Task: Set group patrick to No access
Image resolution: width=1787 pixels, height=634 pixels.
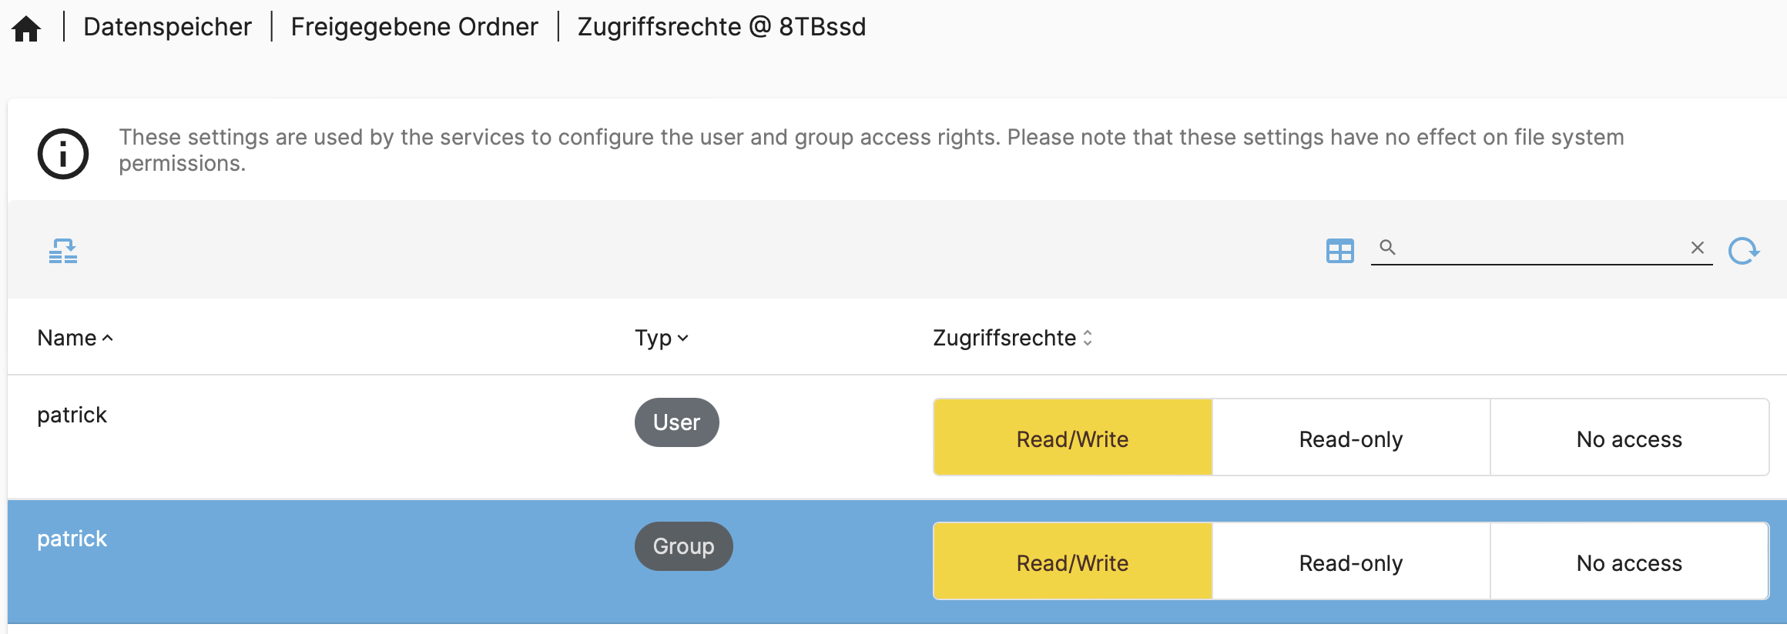Action: tap(1629, 562)
